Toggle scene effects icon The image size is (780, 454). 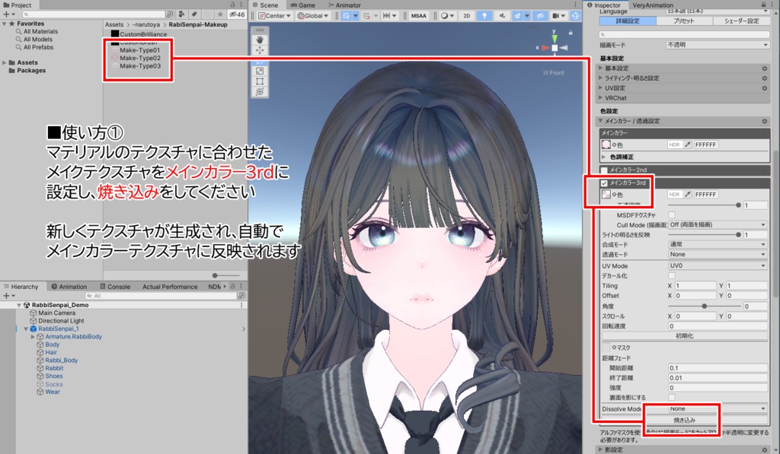click(518, 16)
